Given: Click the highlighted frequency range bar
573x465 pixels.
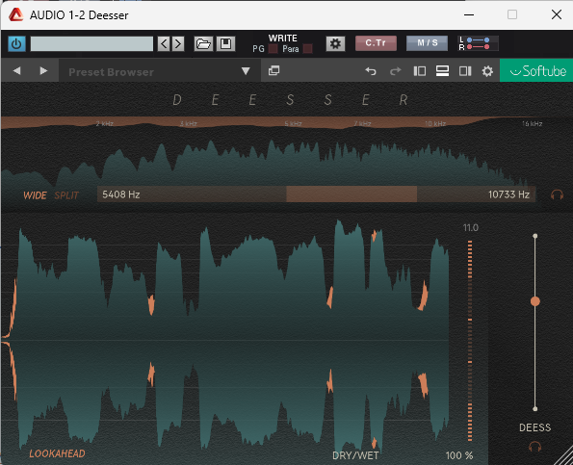Looking at the screenshot, I should click(x=352, y=194).
